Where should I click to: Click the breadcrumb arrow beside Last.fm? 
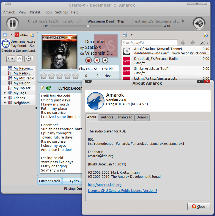(12, 35)
